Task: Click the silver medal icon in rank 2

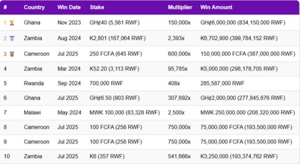Action: coord(12,38)
